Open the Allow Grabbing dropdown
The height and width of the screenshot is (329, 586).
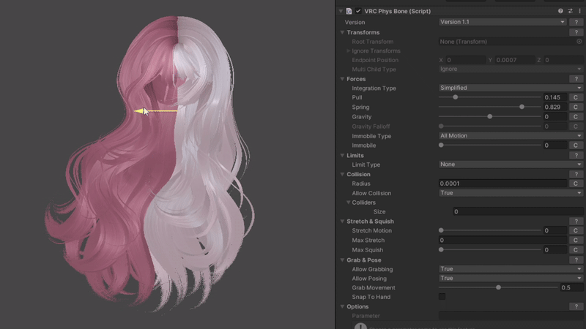[x=510, y=269]
